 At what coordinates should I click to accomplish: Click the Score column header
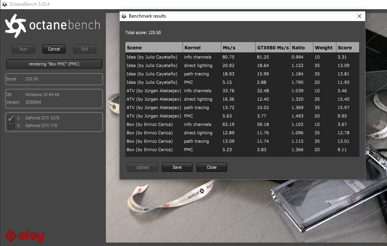coord(347,47)
